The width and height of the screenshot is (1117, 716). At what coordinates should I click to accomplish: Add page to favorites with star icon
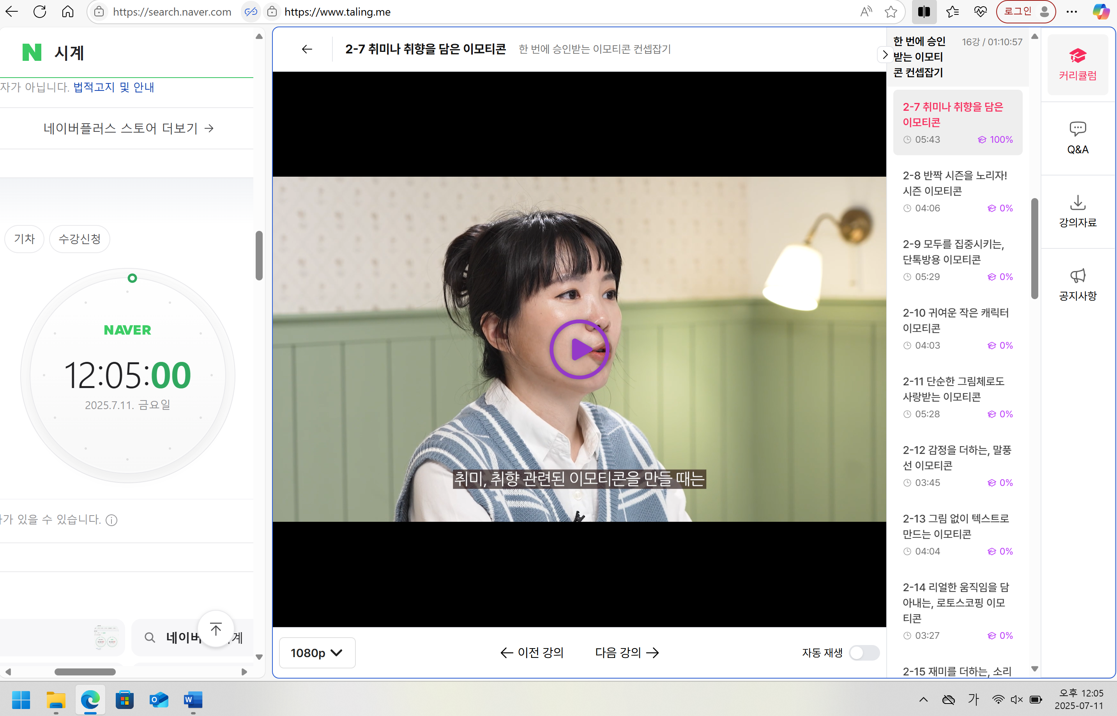(890, 12)
